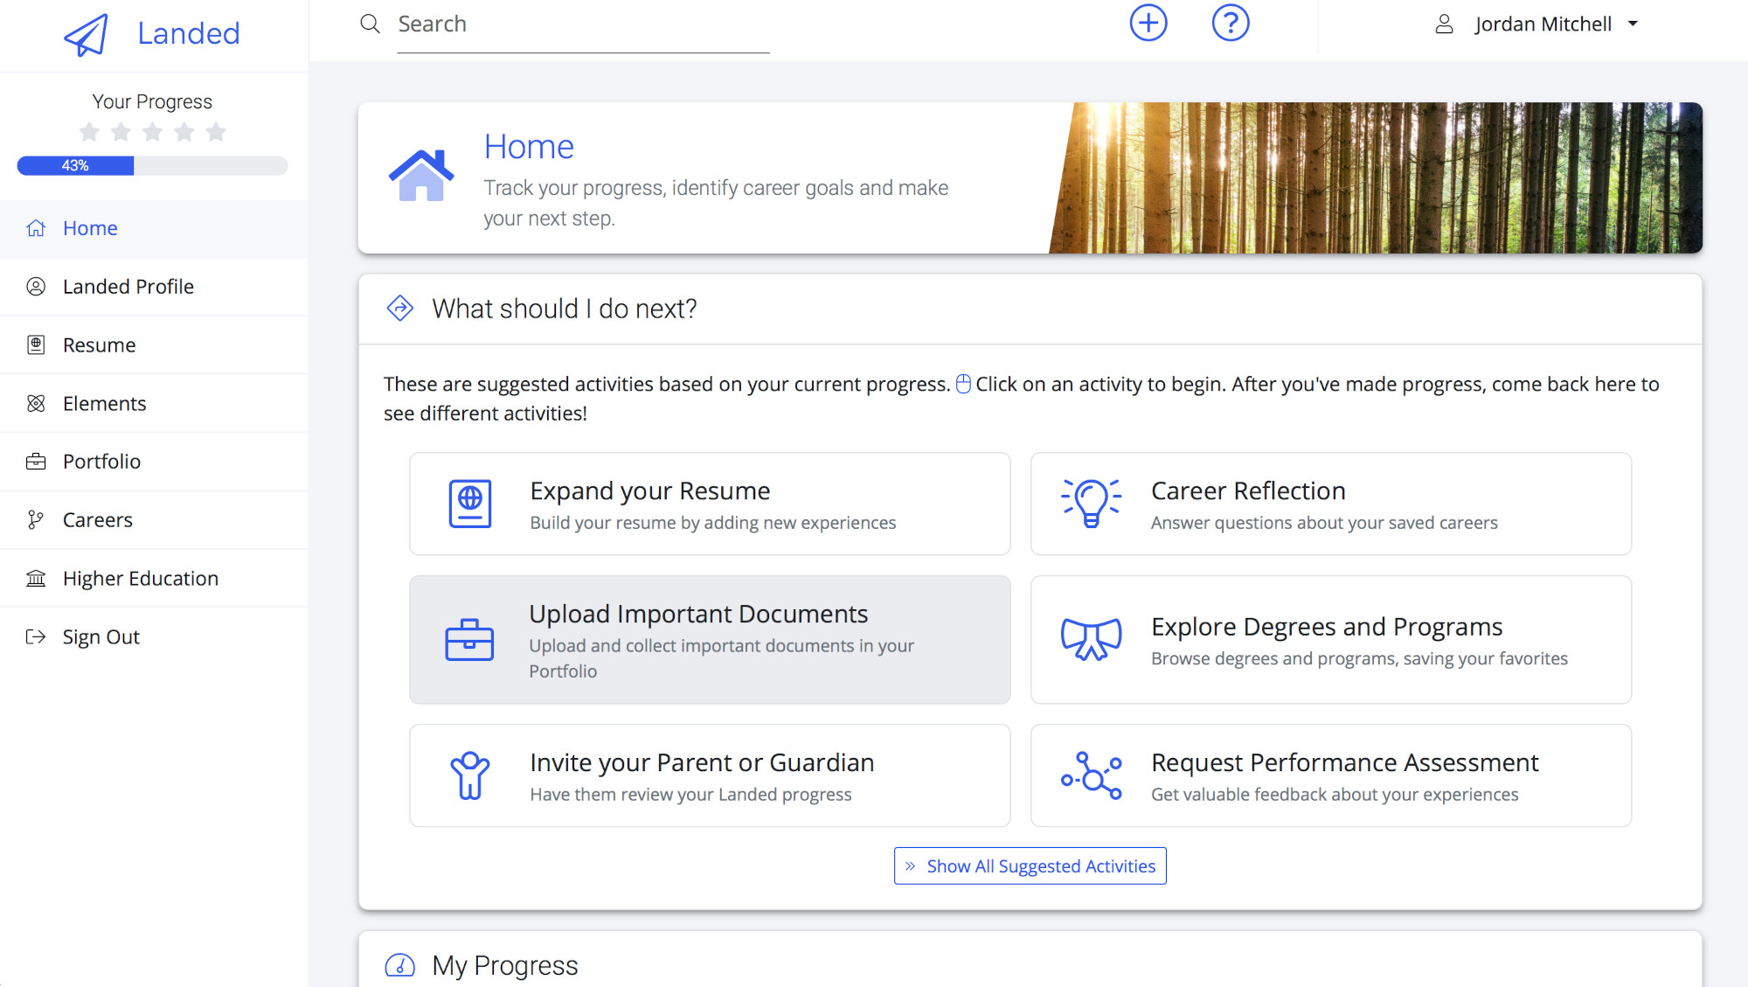Open Invite your Parent or Guardian activity
The width and height of the screenshot is (1748, 987).
[710, 775]
